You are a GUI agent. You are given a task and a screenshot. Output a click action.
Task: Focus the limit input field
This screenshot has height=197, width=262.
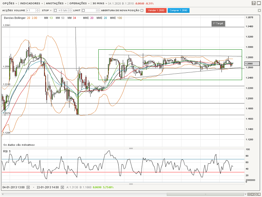[91, 11]
